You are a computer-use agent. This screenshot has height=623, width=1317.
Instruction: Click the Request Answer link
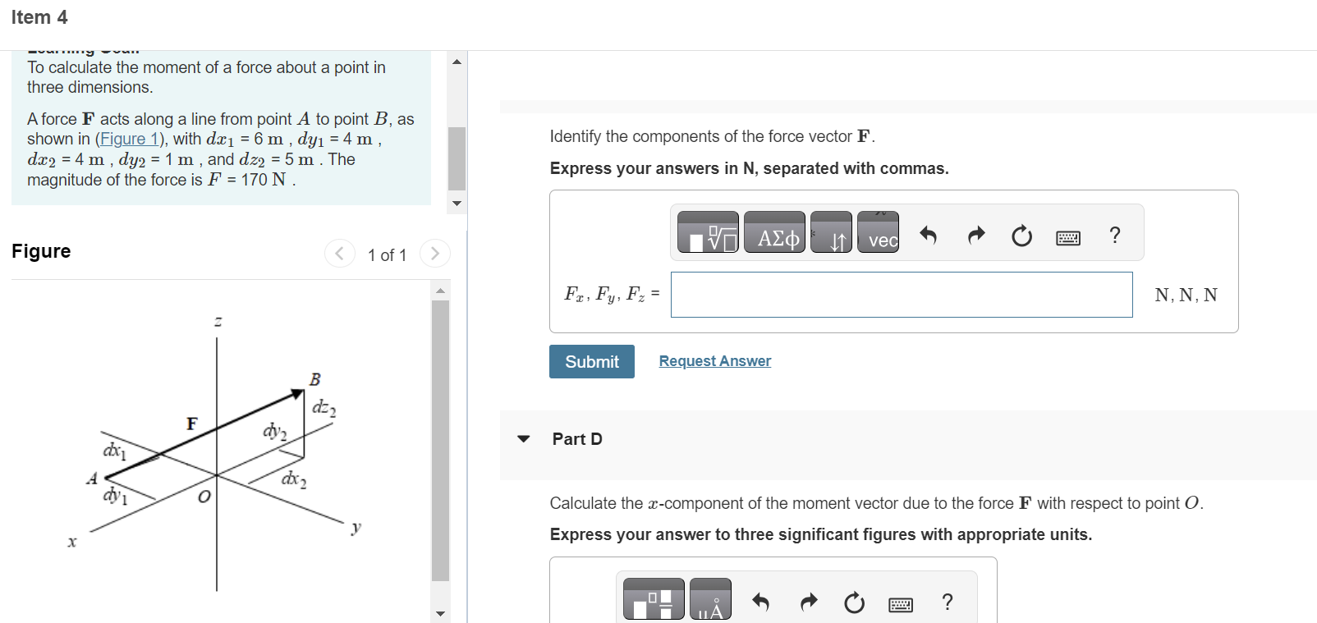coord(715,361)
